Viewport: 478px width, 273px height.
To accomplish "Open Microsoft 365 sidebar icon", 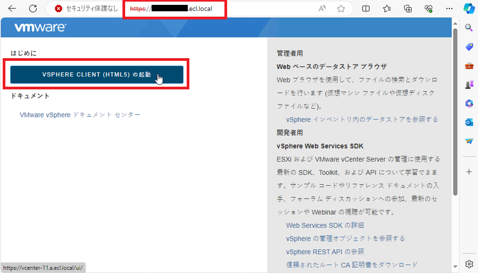I will click(x=469, y=103).
